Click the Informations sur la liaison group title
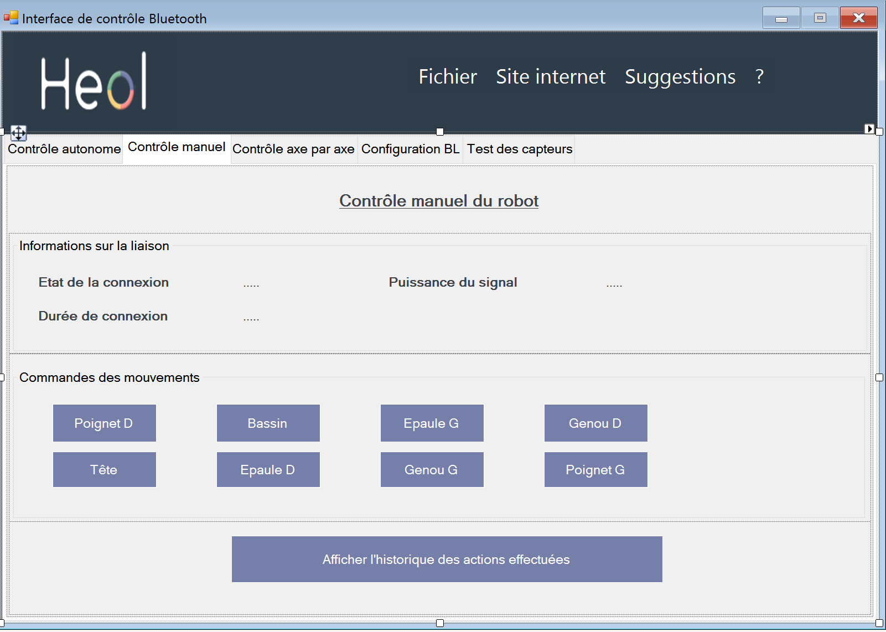This screenshot has width=886, height=632. click(x=94, y=246)
